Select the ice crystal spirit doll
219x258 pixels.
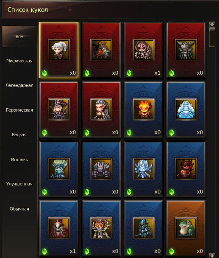click(x=144, y=169)
